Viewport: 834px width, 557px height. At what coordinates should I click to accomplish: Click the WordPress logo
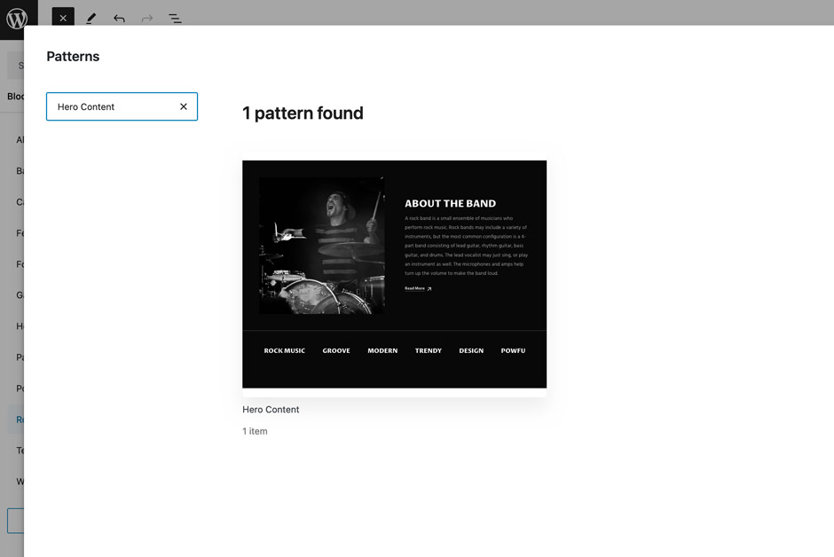click(17, 18)
